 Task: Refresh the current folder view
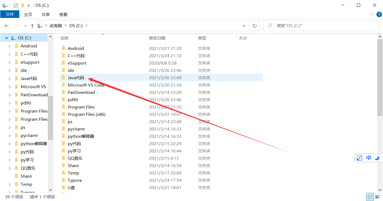255,26
